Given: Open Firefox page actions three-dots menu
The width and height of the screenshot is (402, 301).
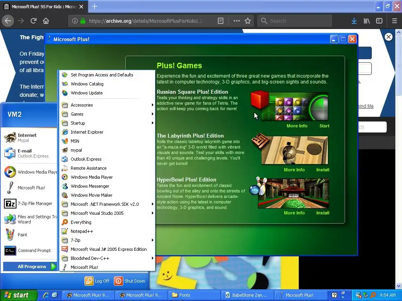Looking at the screenshot, I should tap(237, 21).
